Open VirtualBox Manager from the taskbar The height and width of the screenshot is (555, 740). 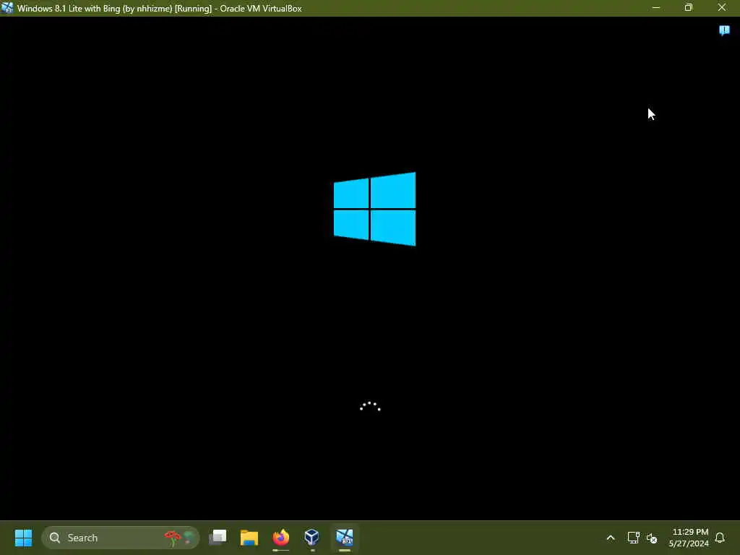(312, 538)
